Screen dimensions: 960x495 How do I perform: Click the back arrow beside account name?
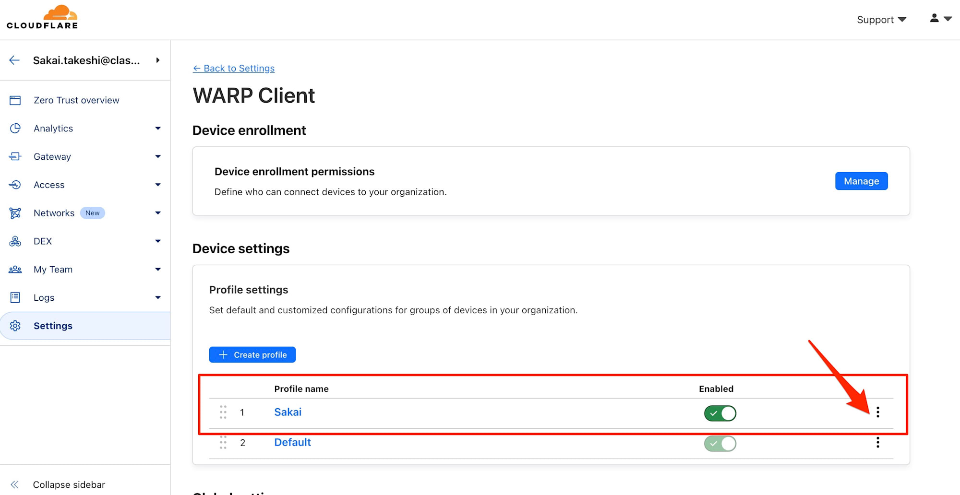(x=14, y=60)
